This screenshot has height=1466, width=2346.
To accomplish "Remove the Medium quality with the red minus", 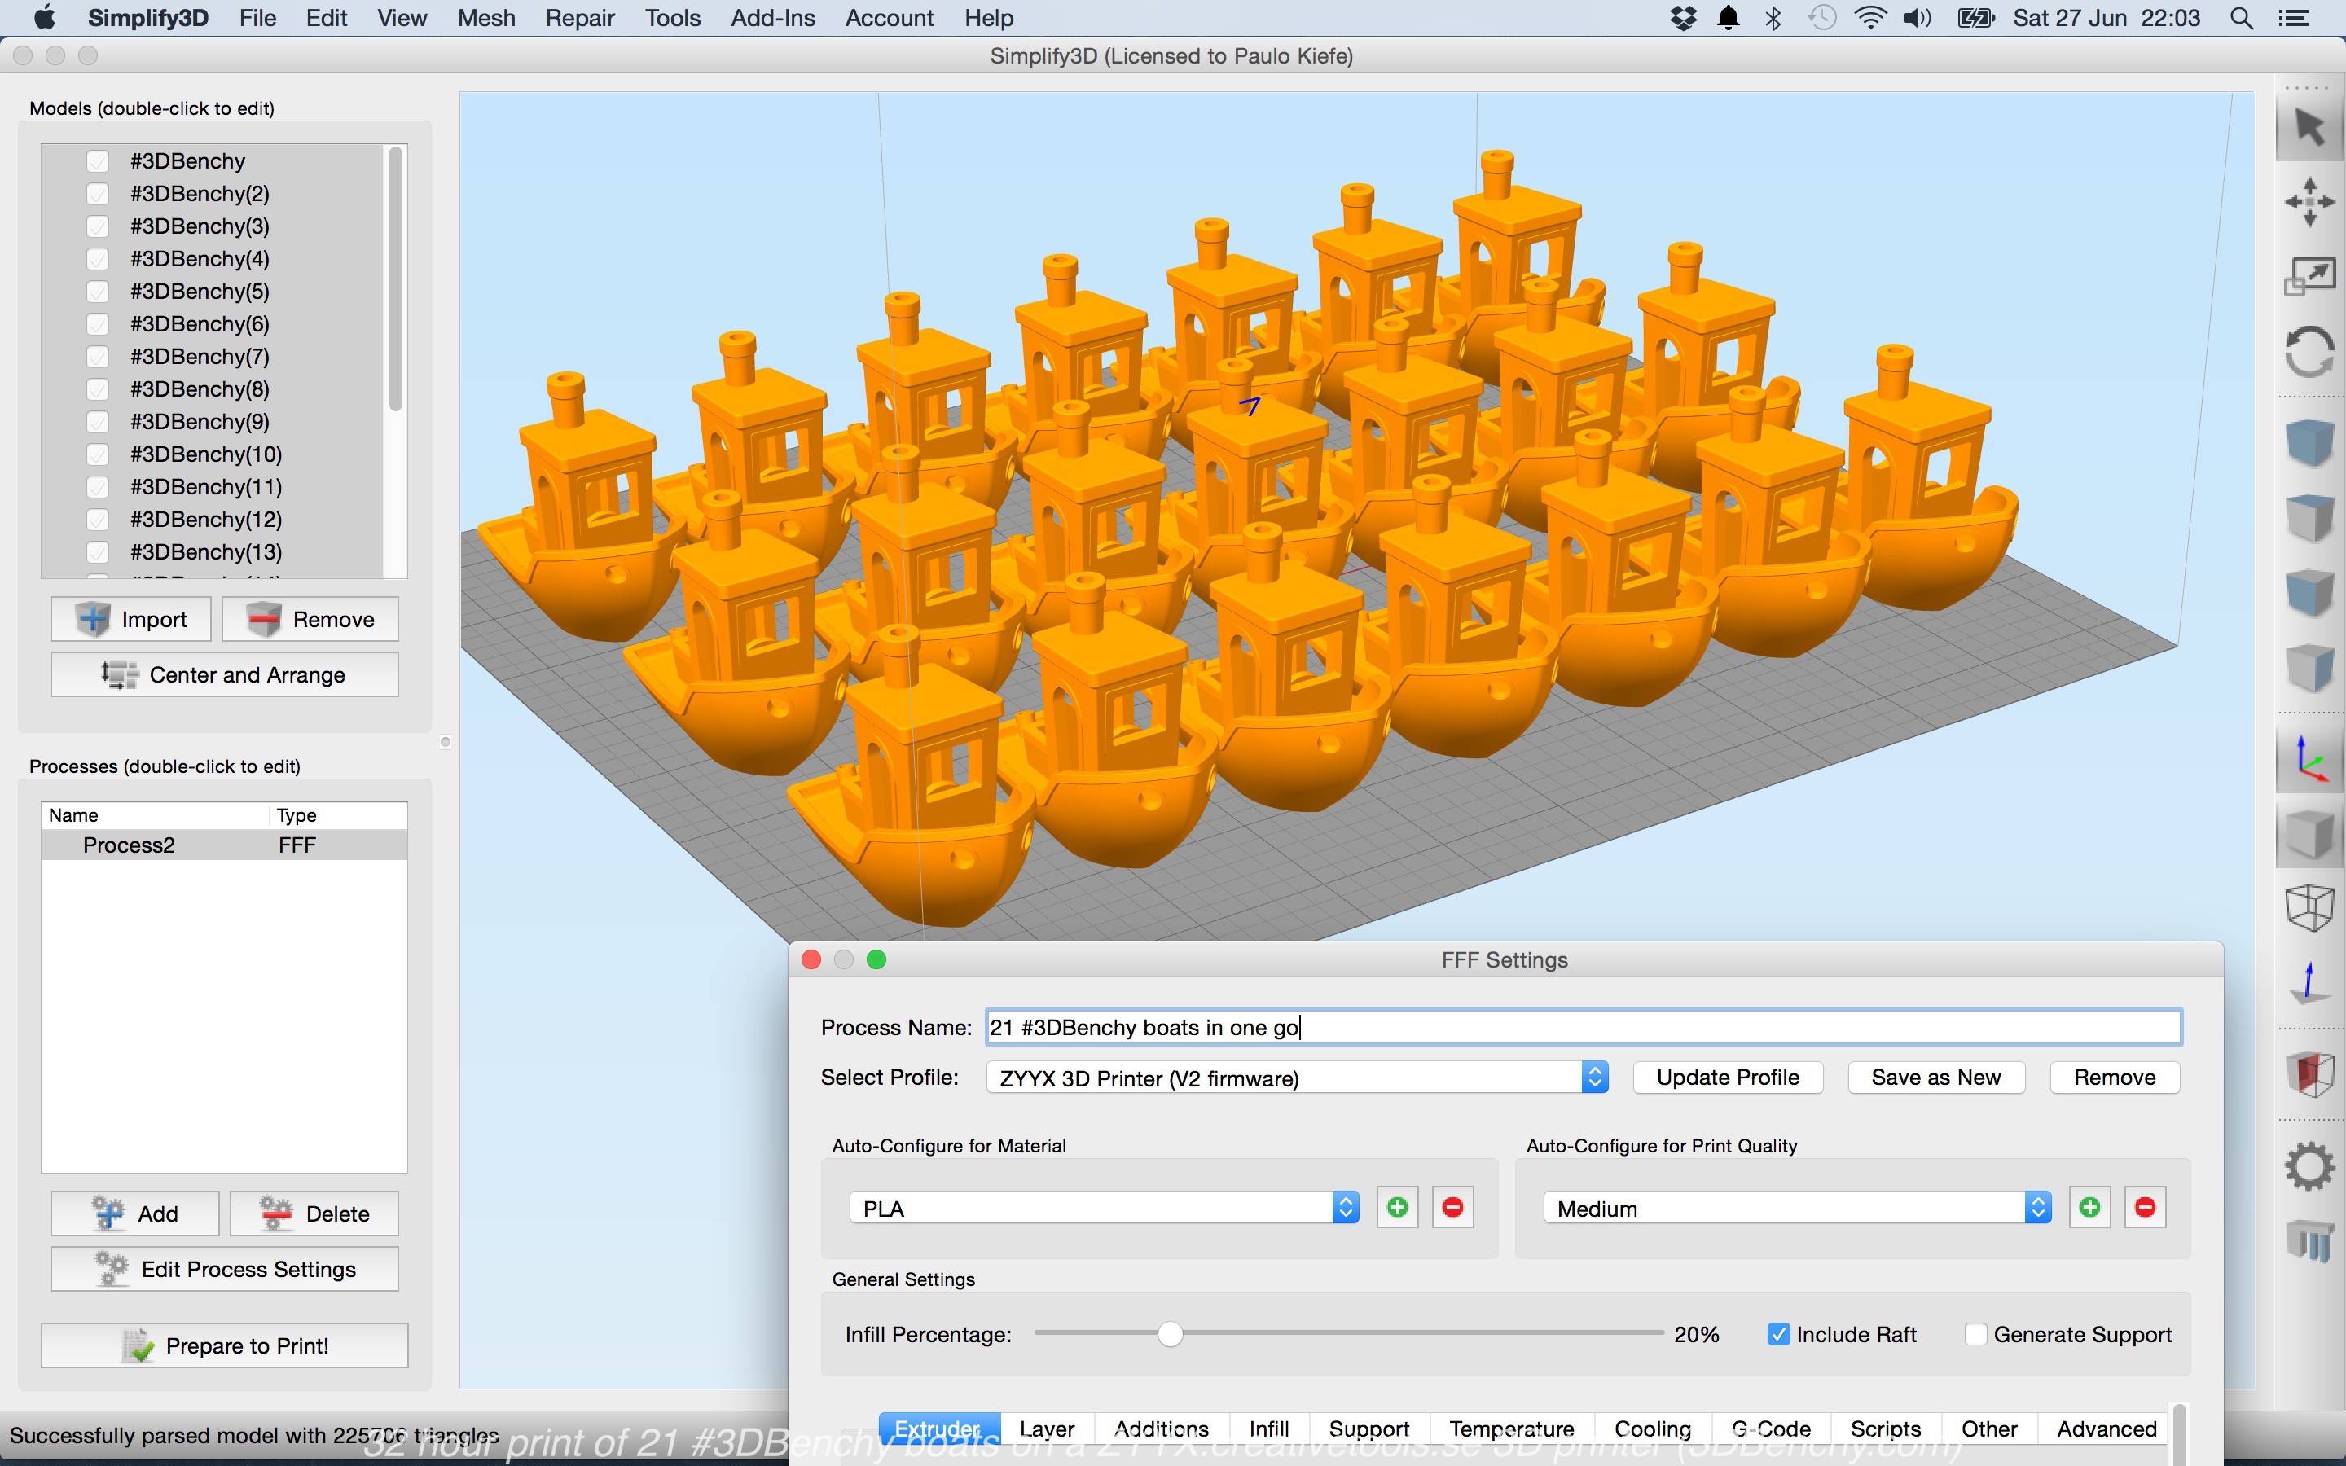I will 2144,1207.
